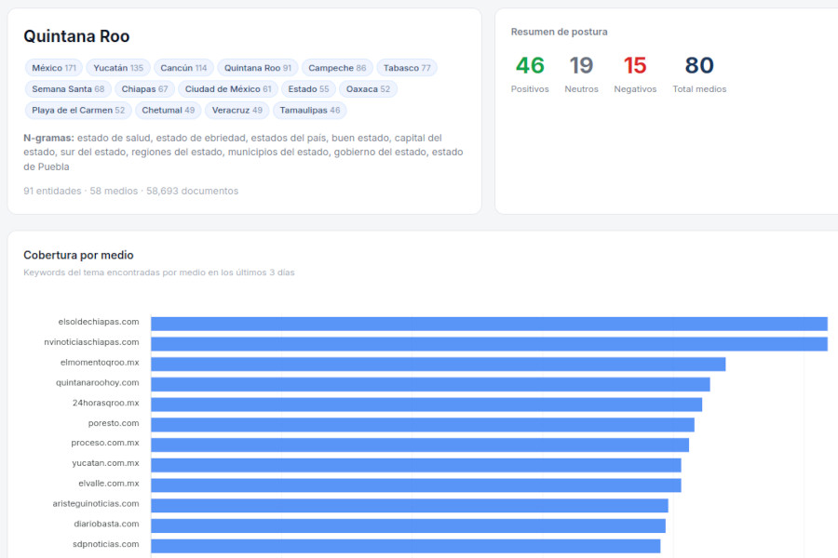The image size is (838, 558).
Task: Select the Semana Santa 68 chip
Action: coord(68,89)
